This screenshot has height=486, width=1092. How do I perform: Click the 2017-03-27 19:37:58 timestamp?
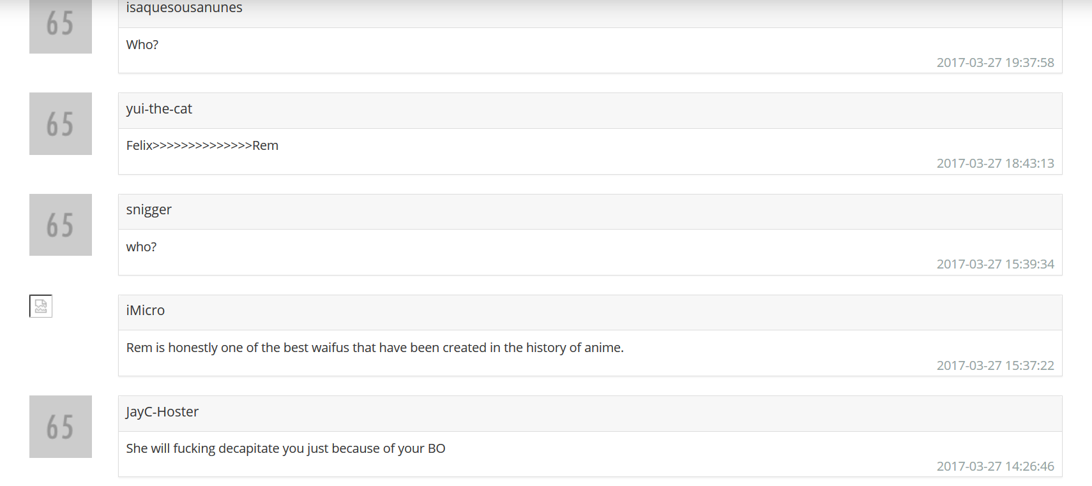tap(995, 63)
